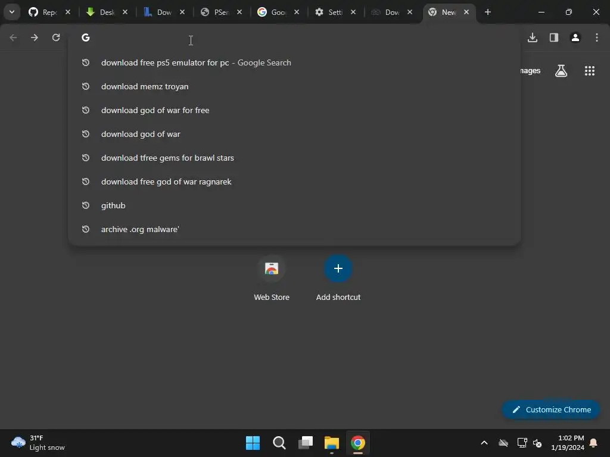The image size is (610, 457).
Task: Toggle the side panel icon
Action: (x=554, y=37)
